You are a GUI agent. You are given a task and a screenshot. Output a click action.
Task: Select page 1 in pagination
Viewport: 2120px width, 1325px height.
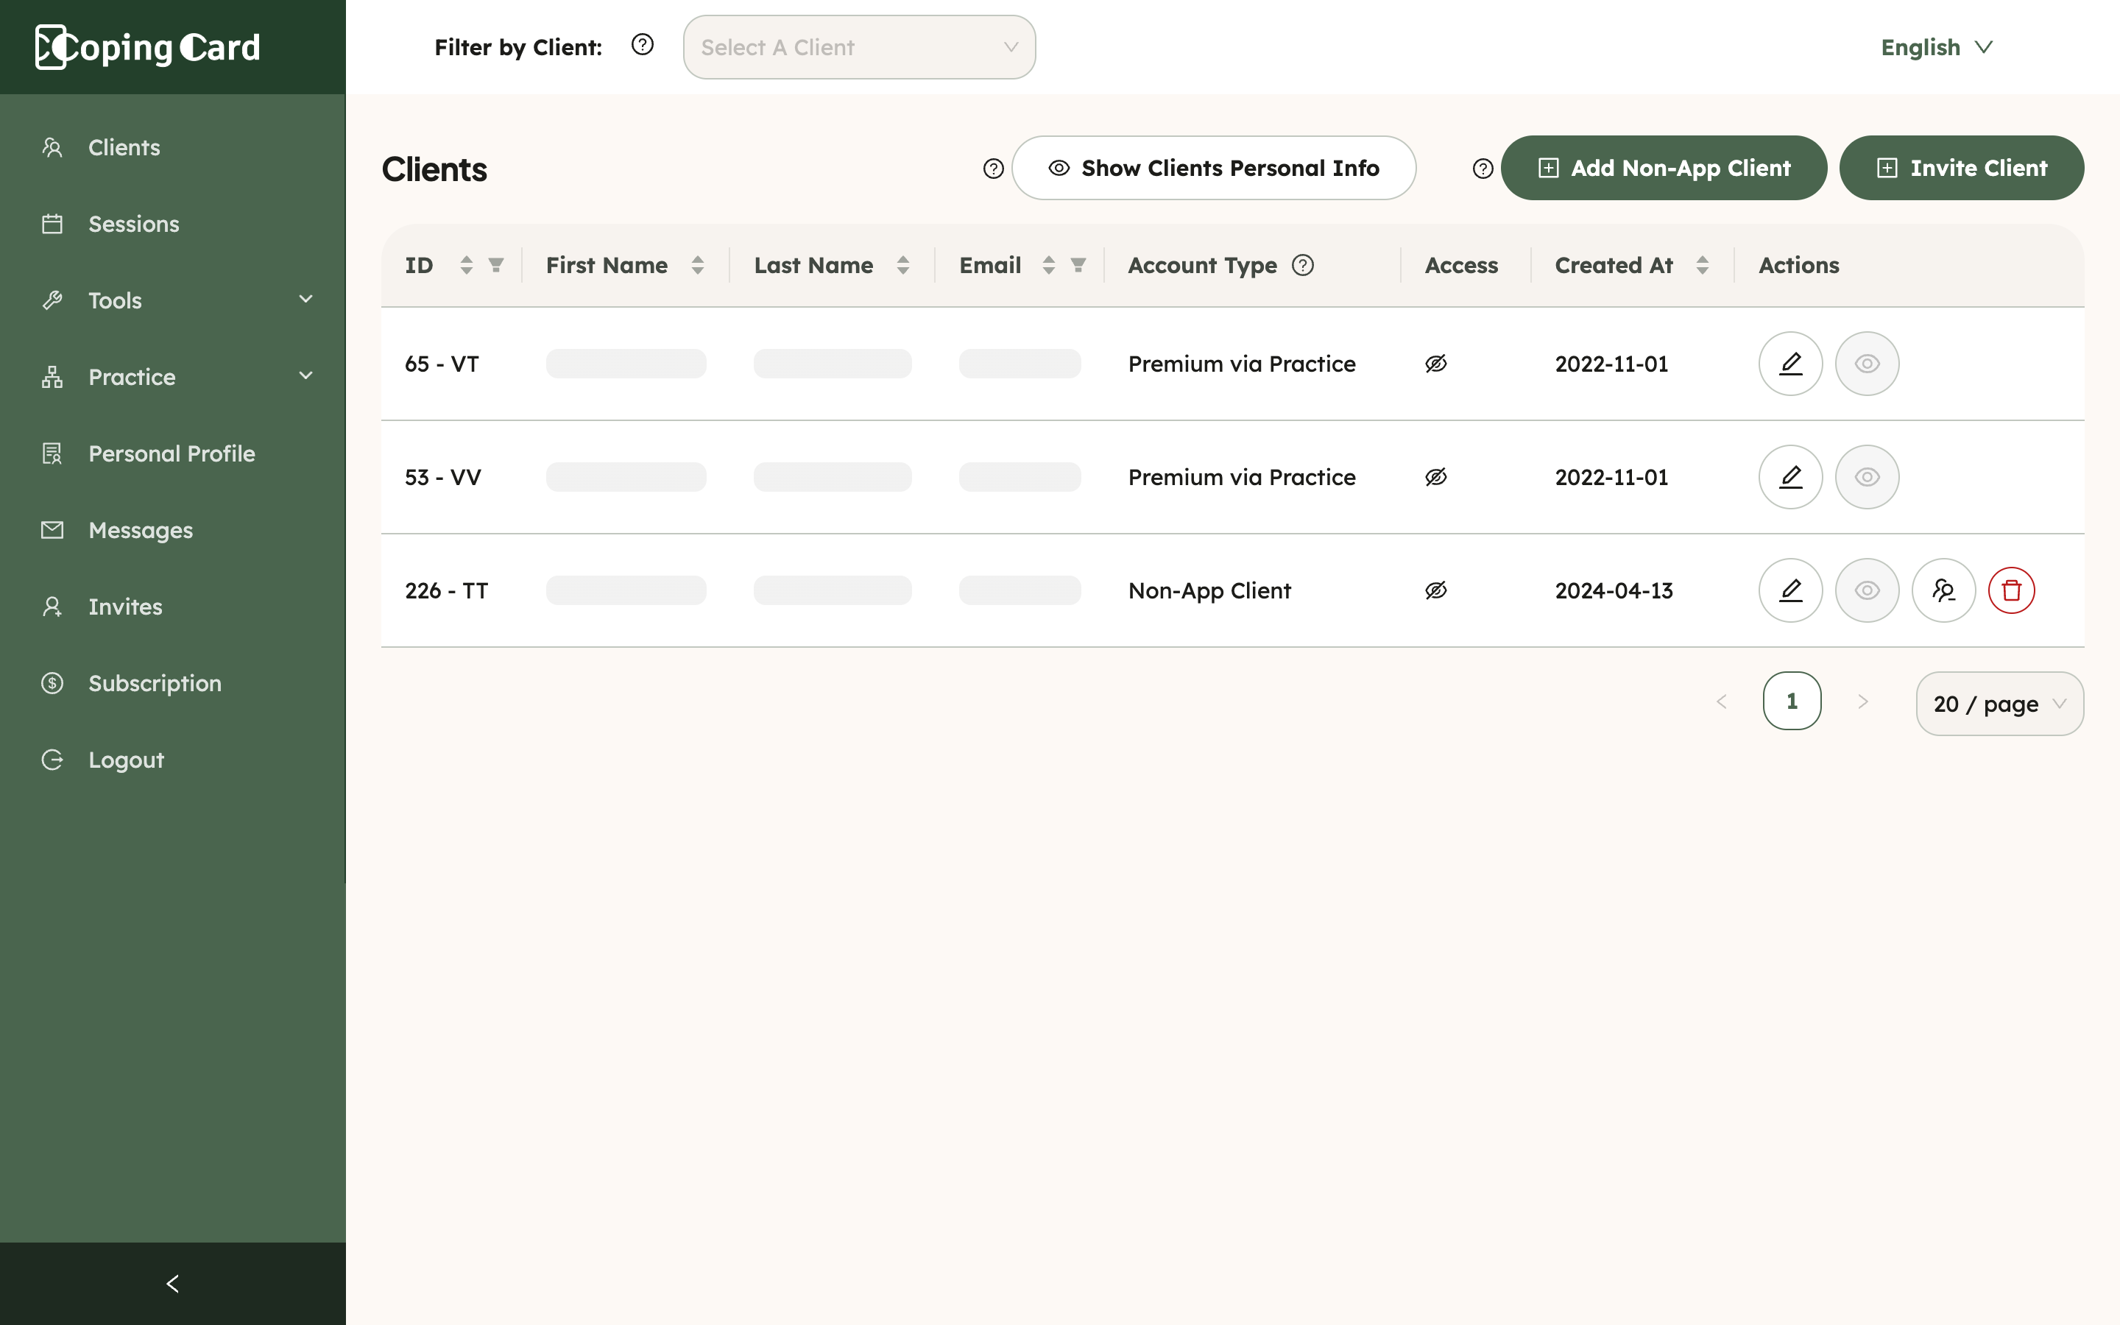[1792, 701]
